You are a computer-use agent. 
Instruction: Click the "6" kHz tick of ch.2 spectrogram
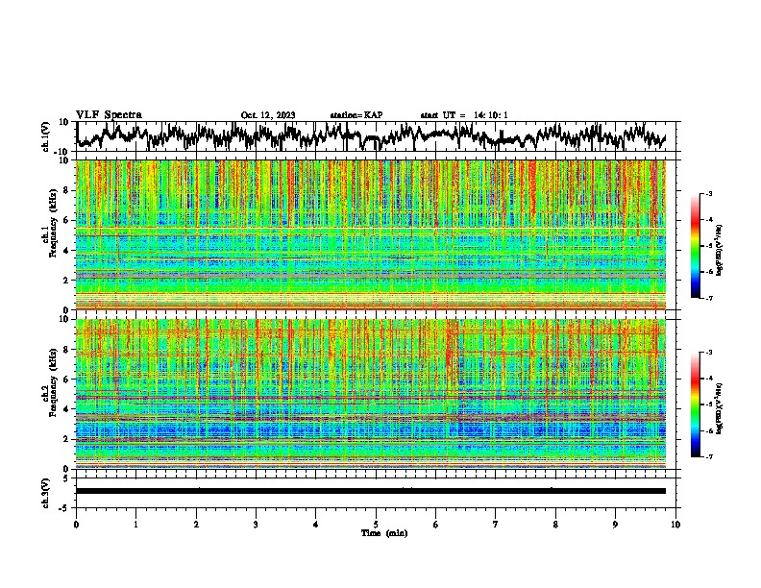[x=66, y=379]
